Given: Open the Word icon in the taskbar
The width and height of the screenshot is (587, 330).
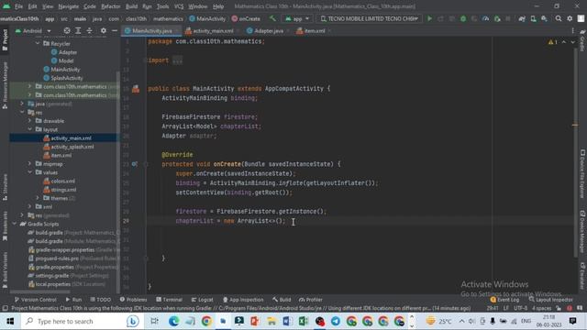Looking at the screenshot, I should (287, 321).
